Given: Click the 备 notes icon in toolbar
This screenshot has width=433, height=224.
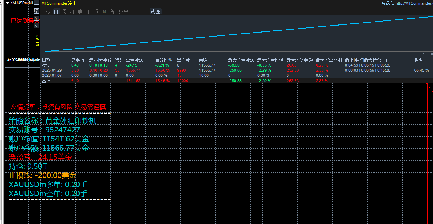Looking at the screenshot, I should 112,11.
